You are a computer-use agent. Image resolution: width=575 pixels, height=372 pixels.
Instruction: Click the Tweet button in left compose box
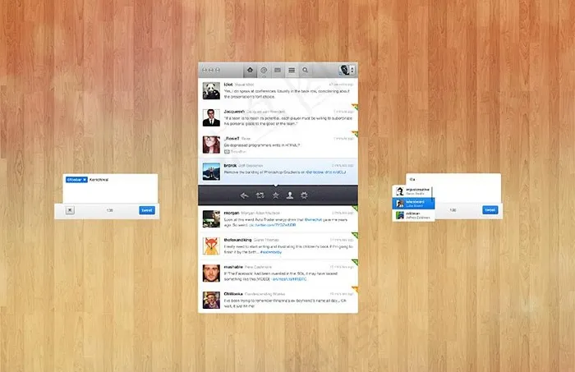point(146,210)
